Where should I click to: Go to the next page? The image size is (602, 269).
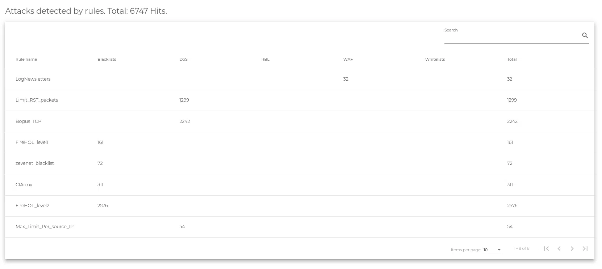pos(572,249)
